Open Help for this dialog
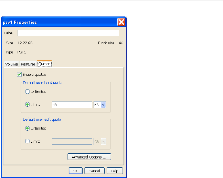Screen dimensions: 223x178 click(115, 171)
